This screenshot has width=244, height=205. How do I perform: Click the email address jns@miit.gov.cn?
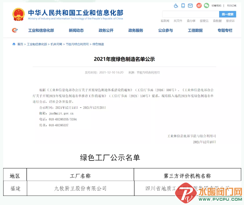tap(61, 114)
